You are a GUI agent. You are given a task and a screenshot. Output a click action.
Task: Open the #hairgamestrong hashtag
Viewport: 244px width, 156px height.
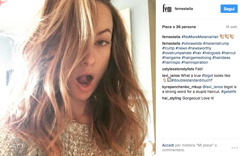(x=196, y=58)
